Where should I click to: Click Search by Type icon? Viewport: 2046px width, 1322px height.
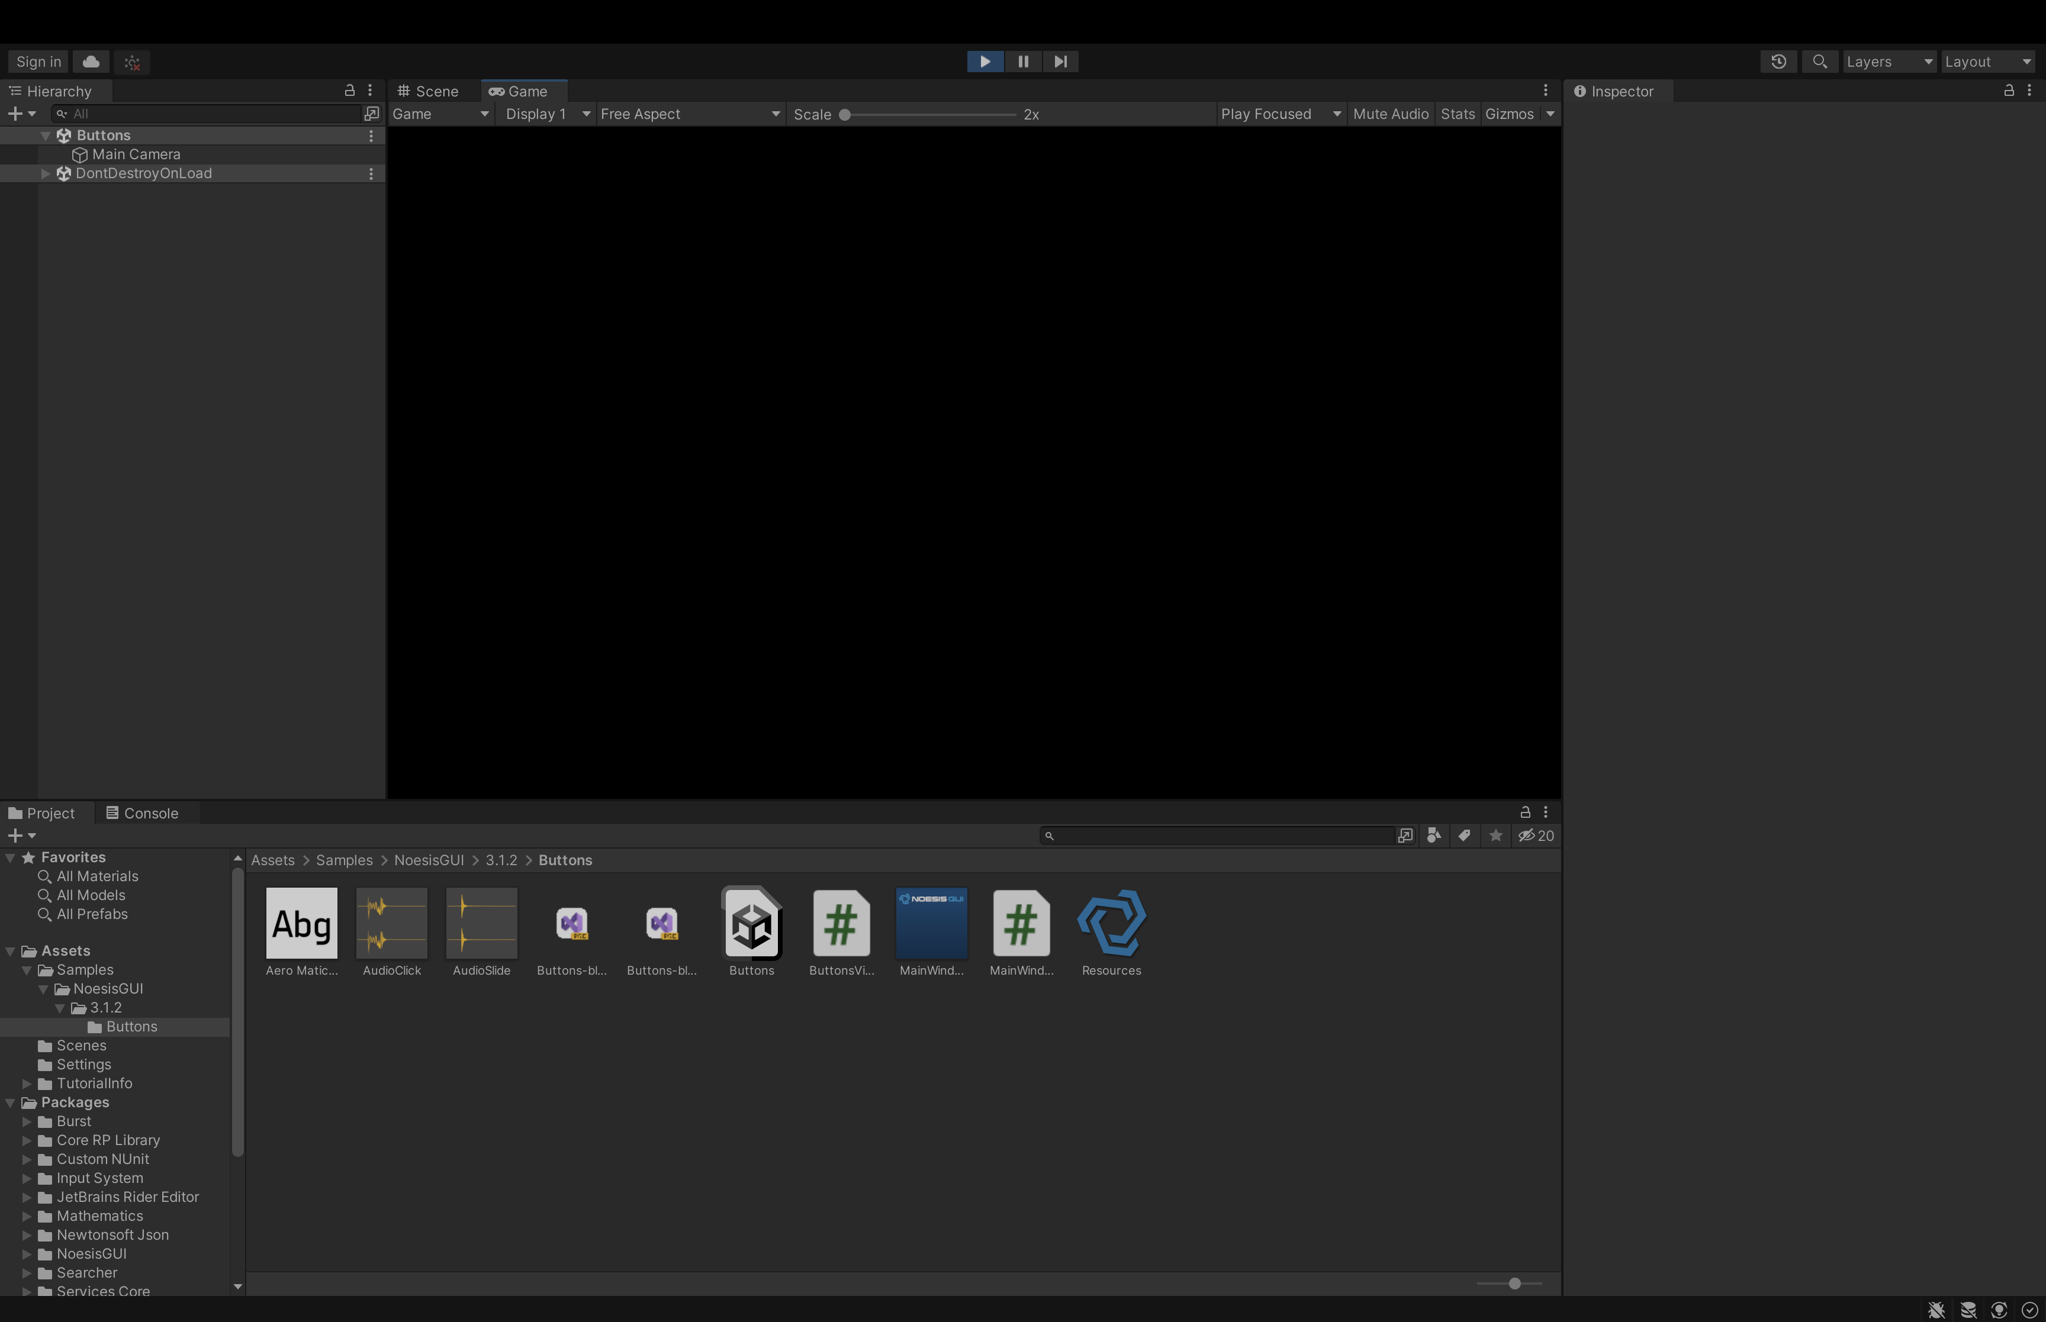point(1434,835)
